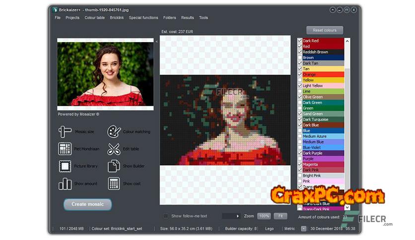Open the Picture library stamp icon

(x=65, y=166)
